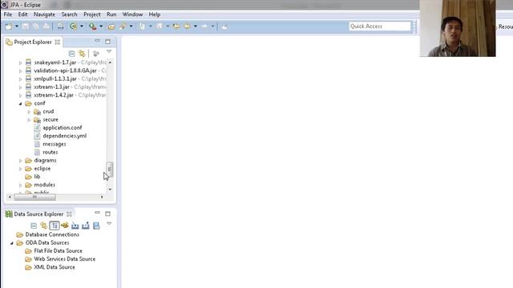Image resolution: width=513 pixels, height=288 pixels.
Task: Click the New Connection Profile icon
Action: click(x=65, y=226)
